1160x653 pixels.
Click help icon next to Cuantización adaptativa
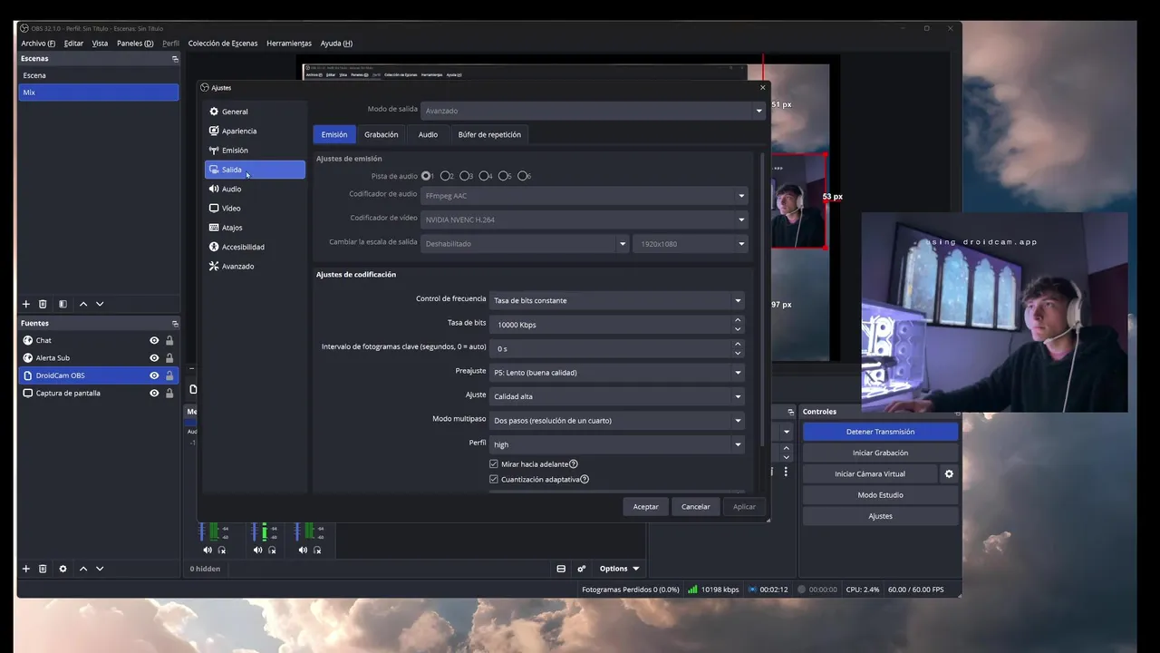[585, 480]
